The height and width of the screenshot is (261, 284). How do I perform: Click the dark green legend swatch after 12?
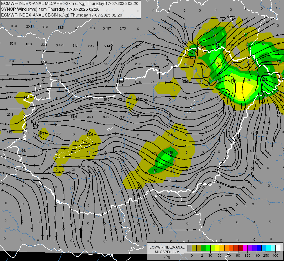[x=204, y=248]
